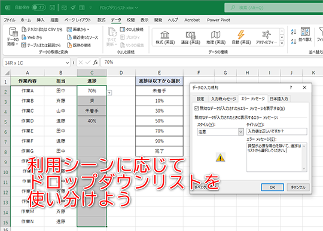Click cell containing 完了
The image size is (323, 231).
tap(159, 151)
